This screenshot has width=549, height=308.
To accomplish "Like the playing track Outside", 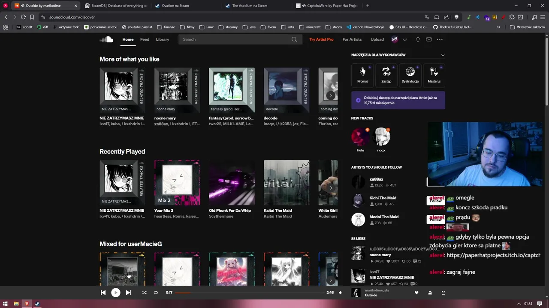I will click(416, 293).
